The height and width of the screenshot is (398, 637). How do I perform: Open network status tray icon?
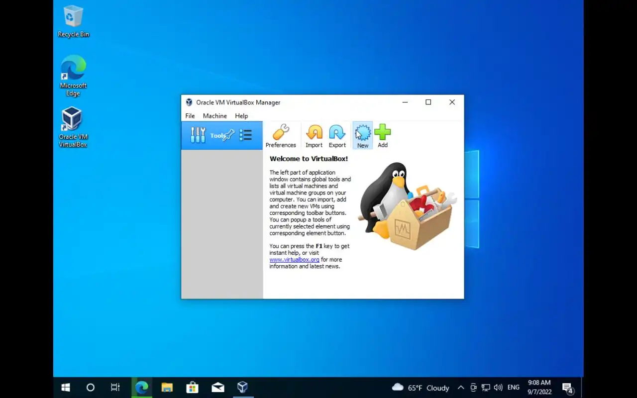pos(486,388)
